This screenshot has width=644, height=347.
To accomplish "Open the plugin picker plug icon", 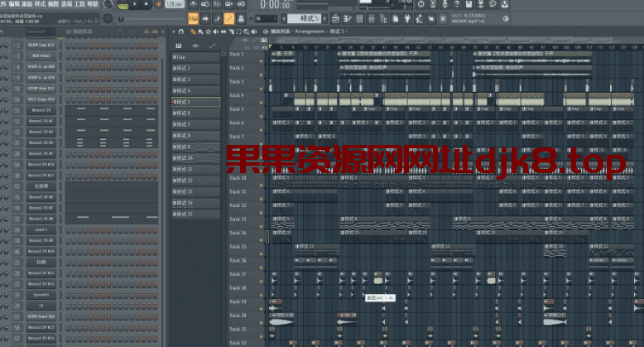I will click(x=407, y=18).
